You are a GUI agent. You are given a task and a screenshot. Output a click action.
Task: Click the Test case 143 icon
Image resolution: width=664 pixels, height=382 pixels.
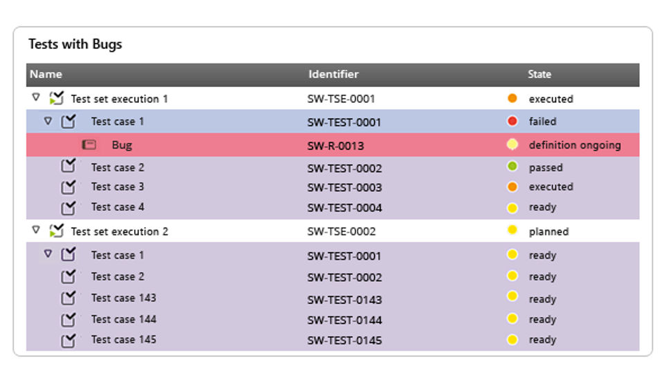(68, 298)
